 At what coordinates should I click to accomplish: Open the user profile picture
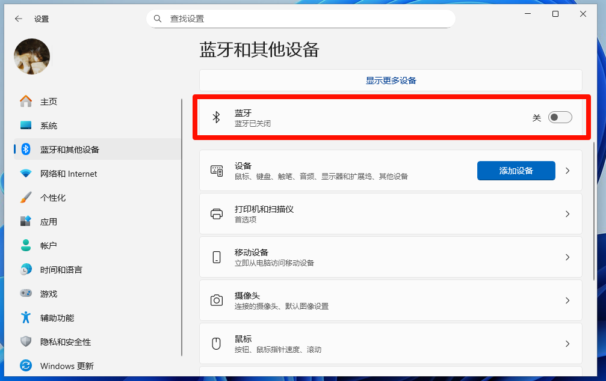pyautogui.click(x=32, y=56)
